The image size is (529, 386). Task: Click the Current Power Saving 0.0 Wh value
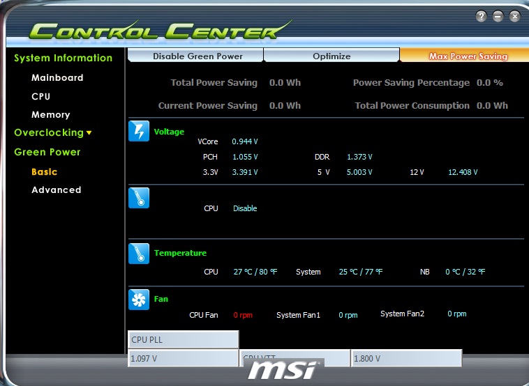click(x=285, y=106)
